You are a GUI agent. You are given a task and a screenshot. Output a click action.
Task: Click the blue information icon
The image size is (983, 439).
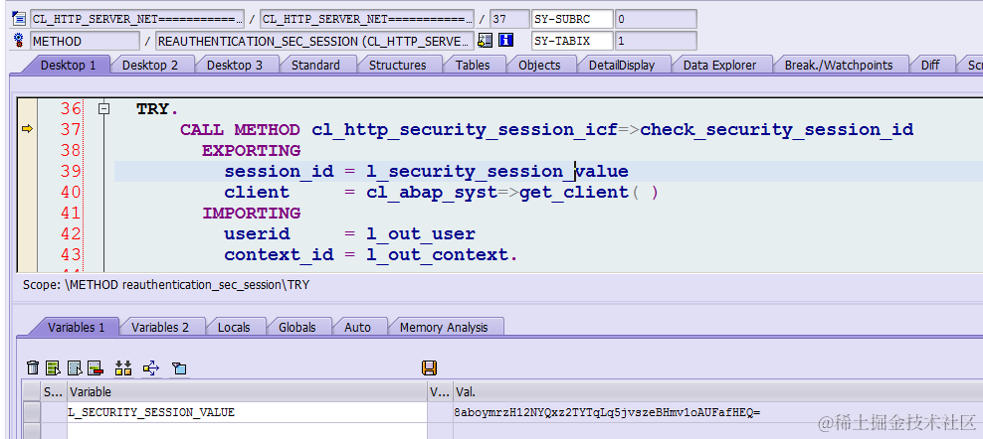(505, 41)
